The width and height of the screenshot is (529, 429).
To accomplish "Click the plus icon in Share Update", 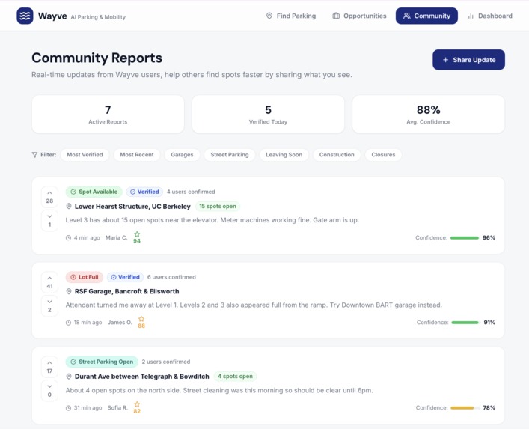I will click(x=445, y=60).
